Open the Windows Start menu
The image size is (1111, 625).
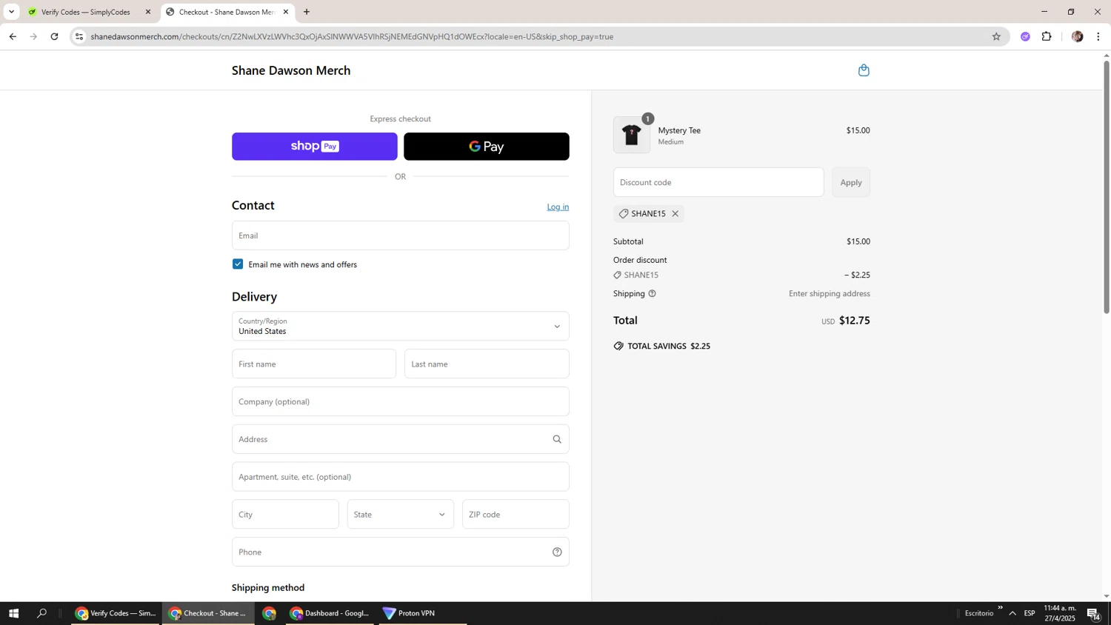pos(13,613)
